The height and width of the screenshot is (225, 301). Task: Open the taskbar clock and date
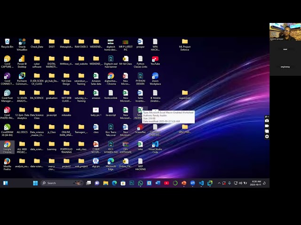coord(256,183)
